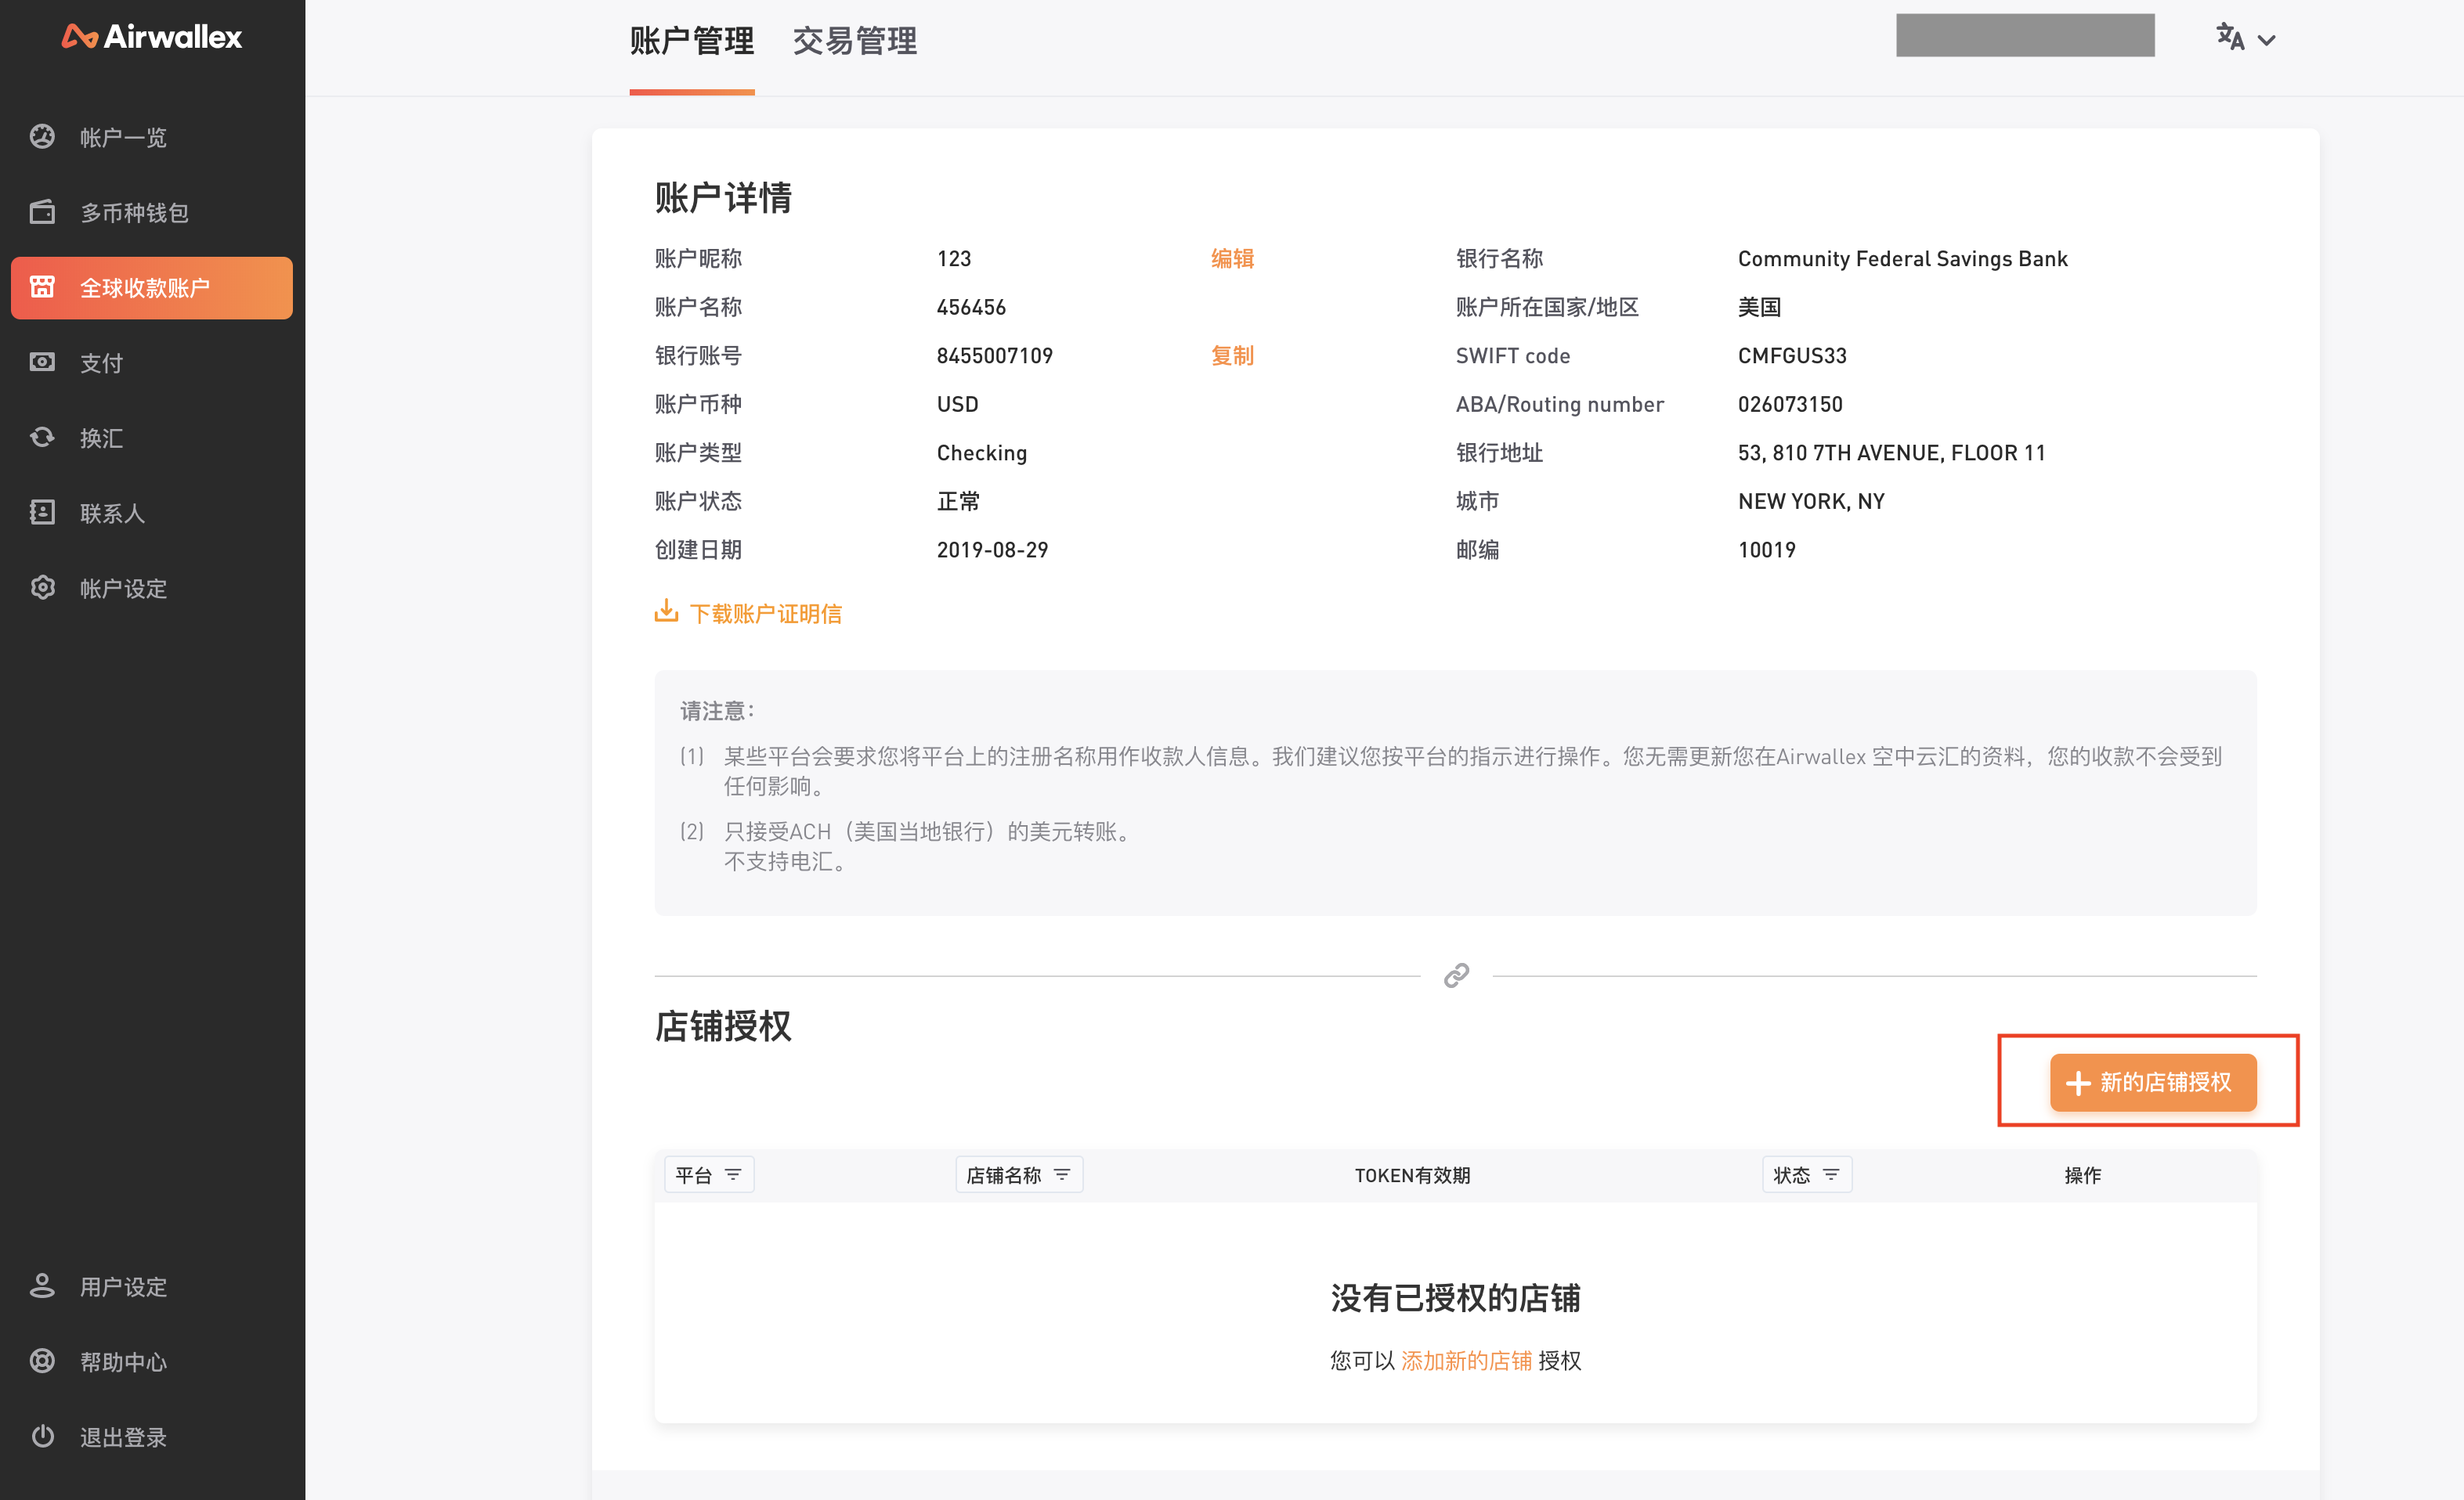The image size is (2464, 1500).
Task: Switch to the 账户管理 tab
Action: click(x=692, y=42)
